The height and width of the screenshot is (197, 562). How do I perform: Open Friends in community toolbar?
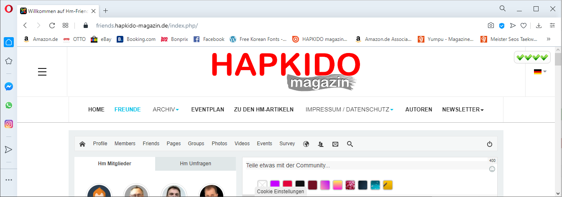(x=151, y=144)
